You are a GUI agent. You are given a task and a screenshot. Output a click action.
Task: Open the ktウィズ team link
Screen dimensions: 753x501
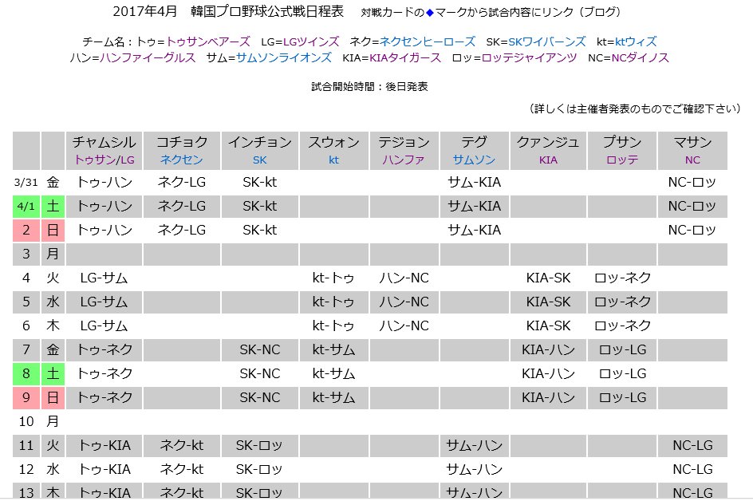[x=636, y=41]
